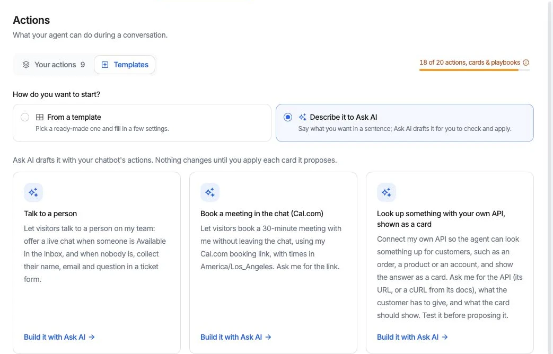Screen dimensions: 553x354
Task: Click the count 9 beside Your actions
Action: pyautogui.click(x=83, y=65)
